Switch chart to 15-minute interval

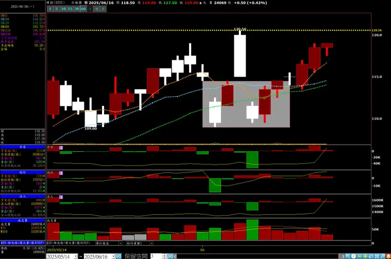70,9
